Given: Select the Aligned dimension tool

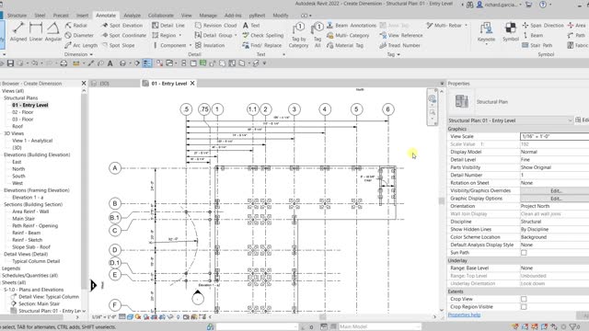Looking at the screenshot, I should point(18,32).
